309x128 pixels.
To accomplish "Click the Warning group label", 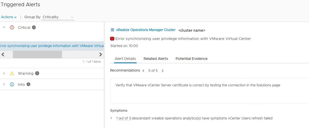I will tap(26, 73).
